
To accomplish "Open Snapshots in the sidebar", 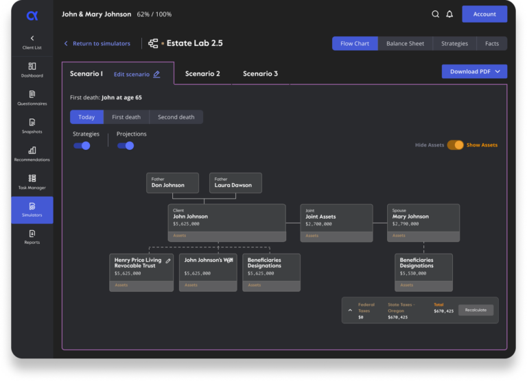I will click(x=32, y=126).
